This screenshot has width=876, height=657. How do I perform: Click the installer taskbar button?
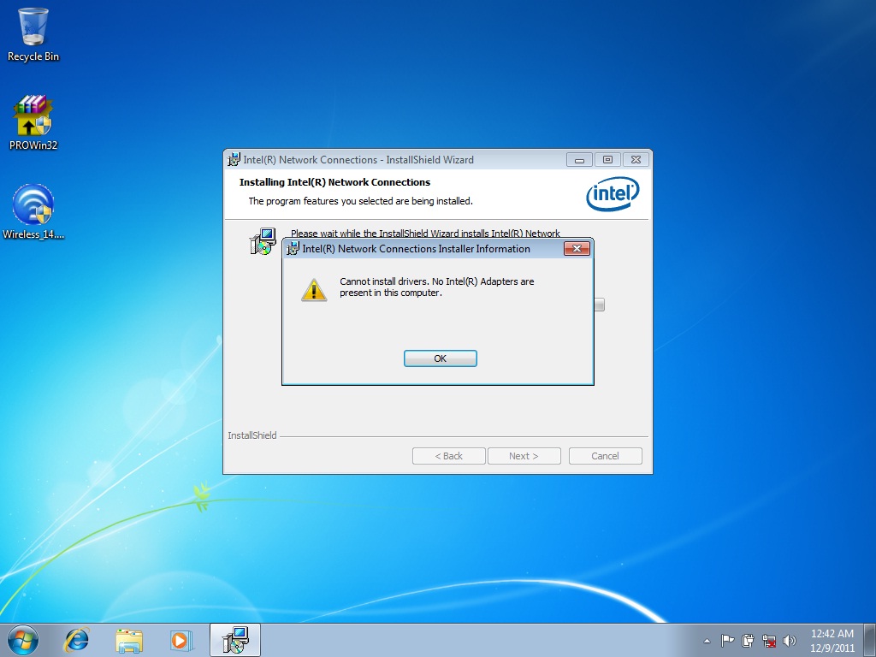pyautogui.click(x=235, y=640)
